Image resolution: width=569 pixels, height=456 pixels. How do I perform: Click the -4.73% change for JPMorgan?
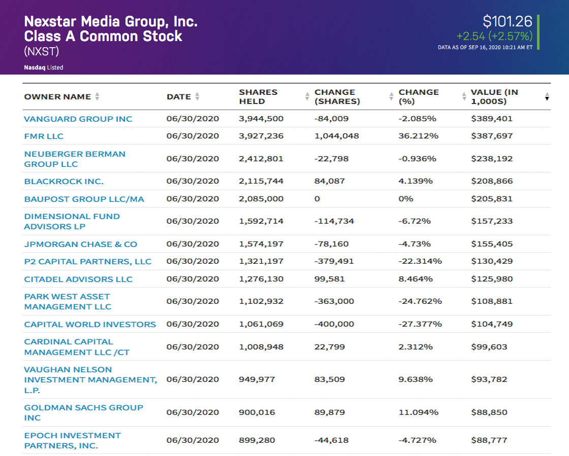pyautogui.click(x=415, y=244)
